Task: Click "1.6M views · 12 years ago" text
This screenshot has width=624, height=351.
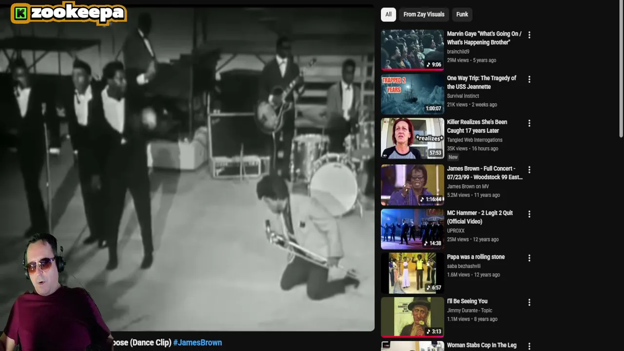Action: pos(473,275)
